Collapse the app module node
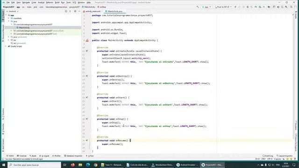This screenshot has width=299, height=168. coord(6,15)
